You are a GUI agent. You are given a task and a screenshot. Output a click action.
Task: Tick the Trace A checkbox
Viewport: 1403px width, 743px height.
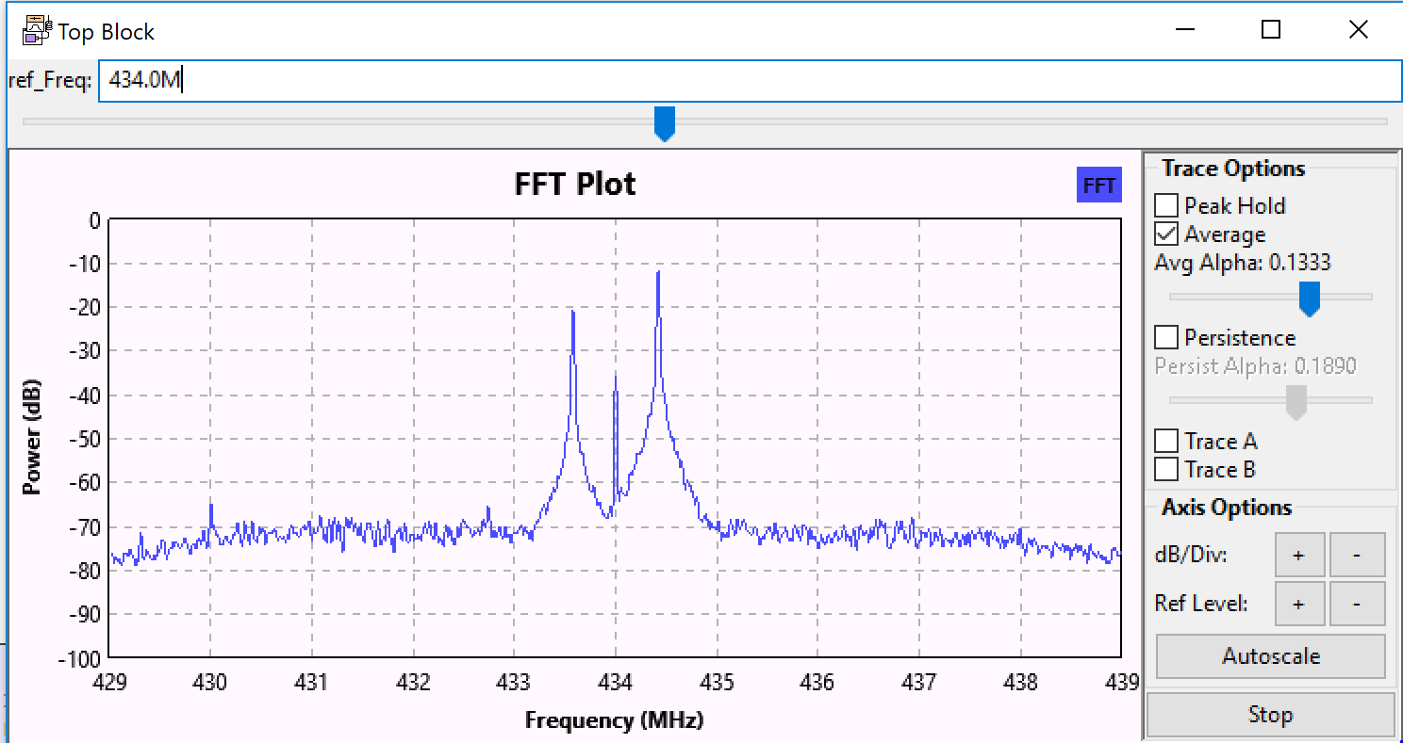point(1167,441)
